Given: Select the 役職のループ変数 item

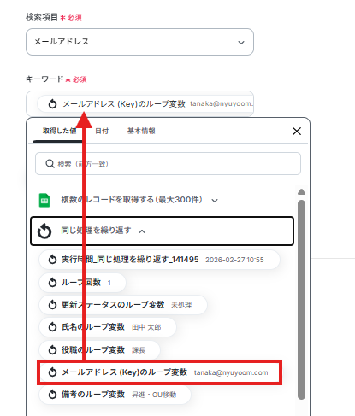Looking at the screenshot, I should [x=99, y=350].
